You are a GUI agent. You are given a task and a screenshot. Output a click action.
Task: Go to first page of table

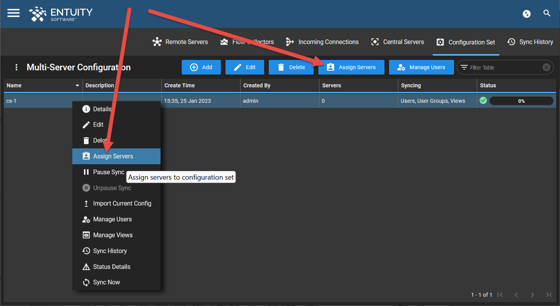500,295
